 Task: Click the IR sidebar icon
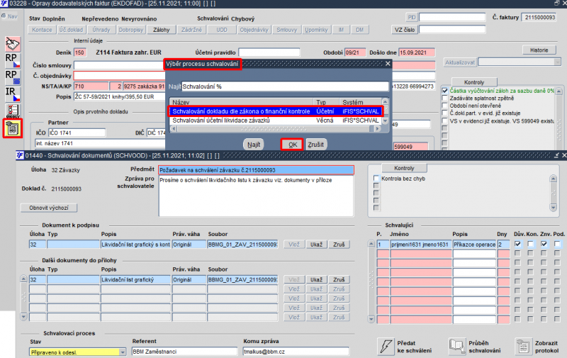pos(13,94)
